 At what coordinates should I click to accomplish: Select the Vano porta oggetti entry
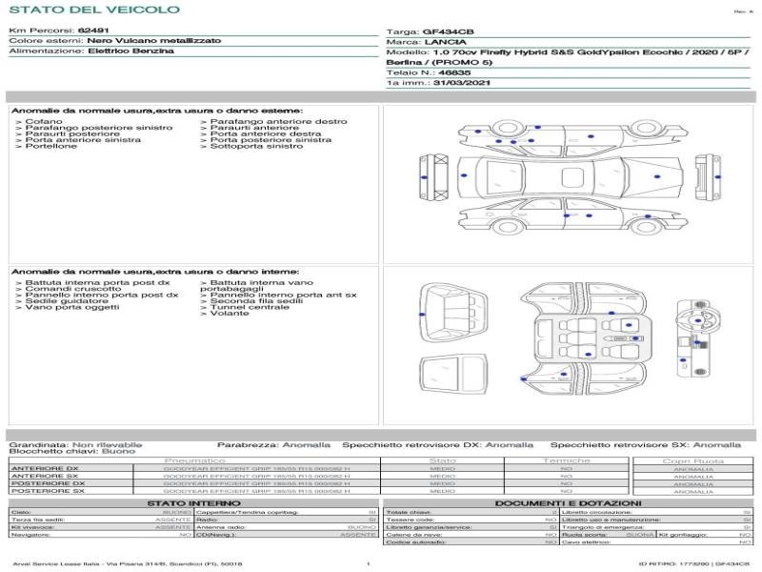pyautogui.click(x=68, y=307)
